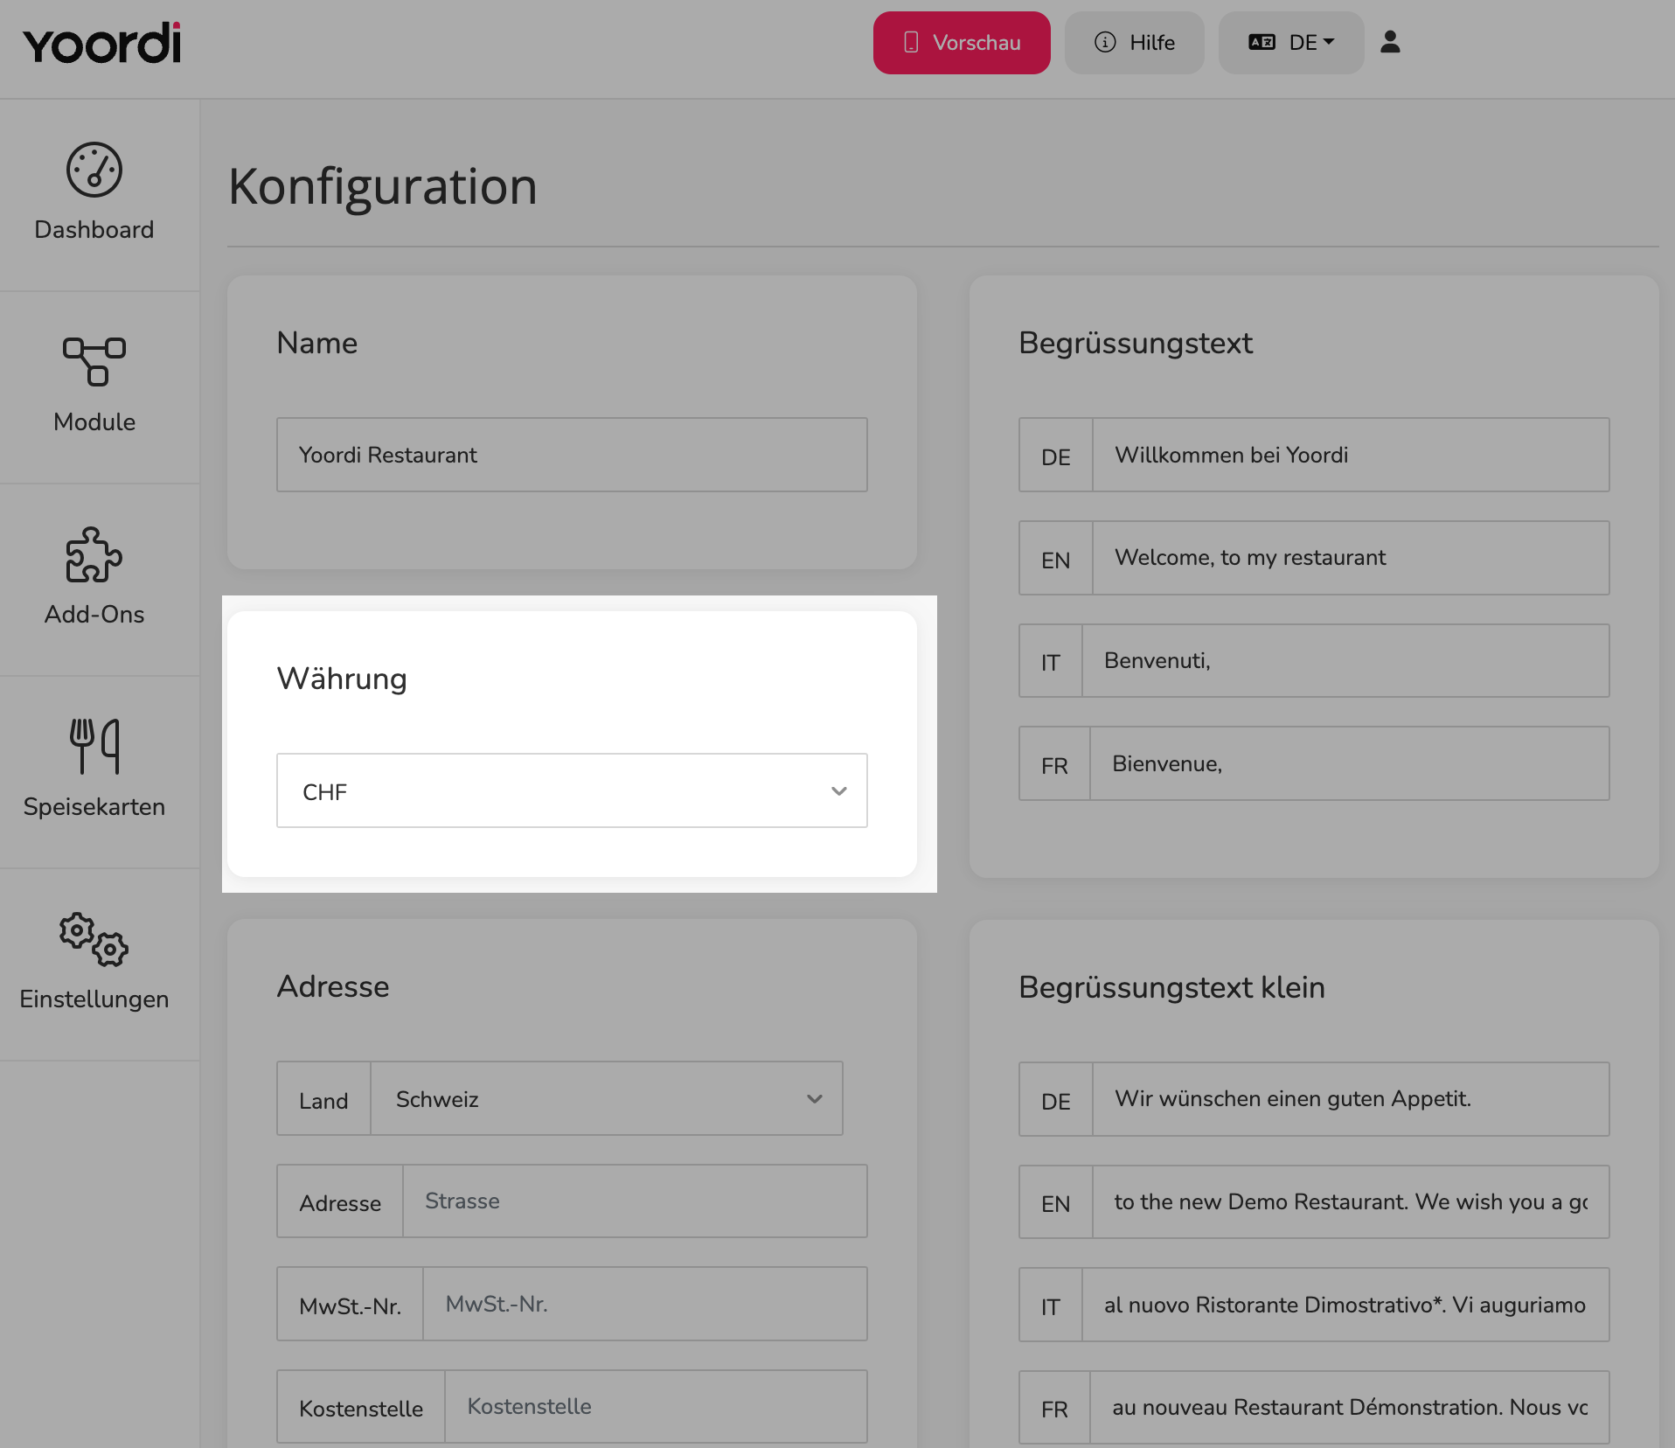Viewport: 1675px width, 1448px height.
Task: Go to Module menu label
Action: coord(94,421)
